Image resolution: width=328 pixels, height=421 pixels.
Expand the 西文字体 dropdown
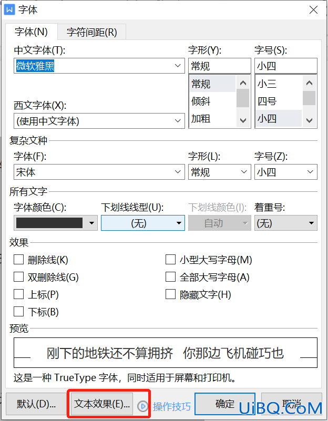[178, 121]
